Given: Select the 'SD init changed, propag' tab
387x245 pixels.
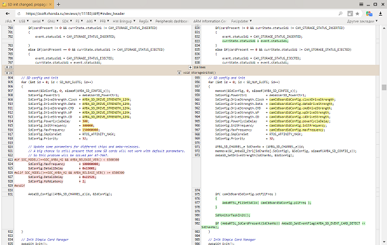Looking at the screenshot, I should tap(26, 5).
